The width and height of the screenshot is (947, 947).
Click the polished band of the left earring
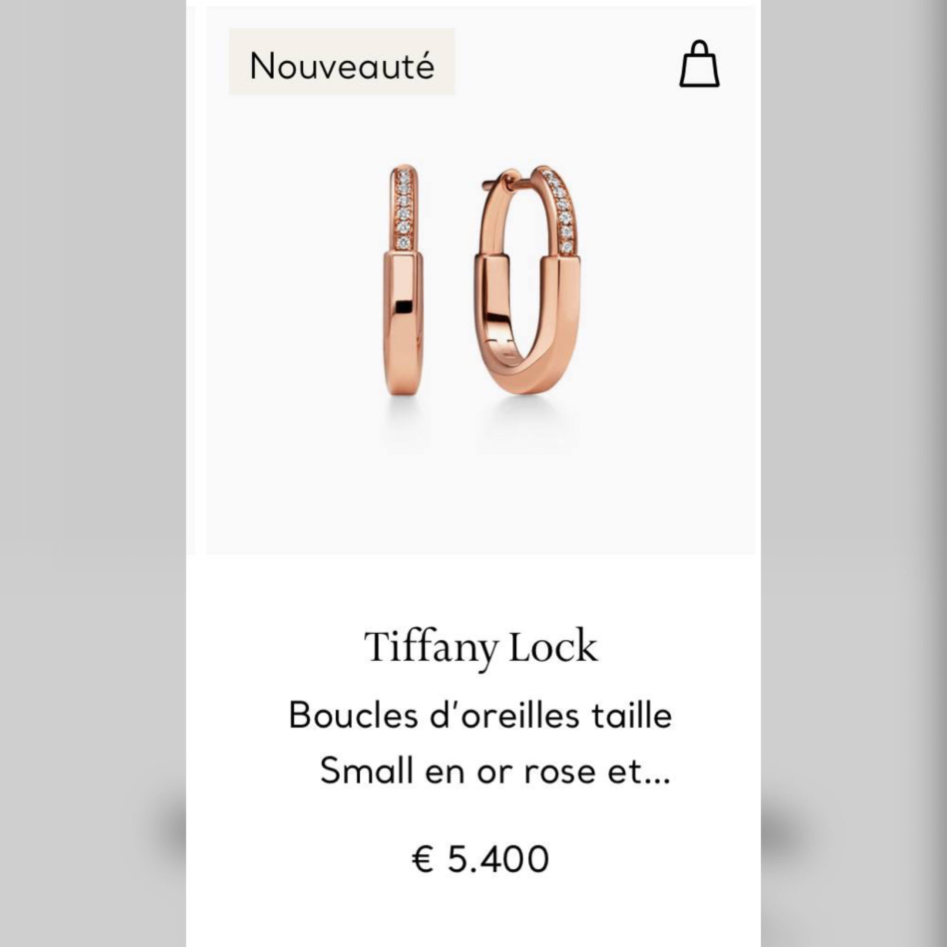coord(403,324)
